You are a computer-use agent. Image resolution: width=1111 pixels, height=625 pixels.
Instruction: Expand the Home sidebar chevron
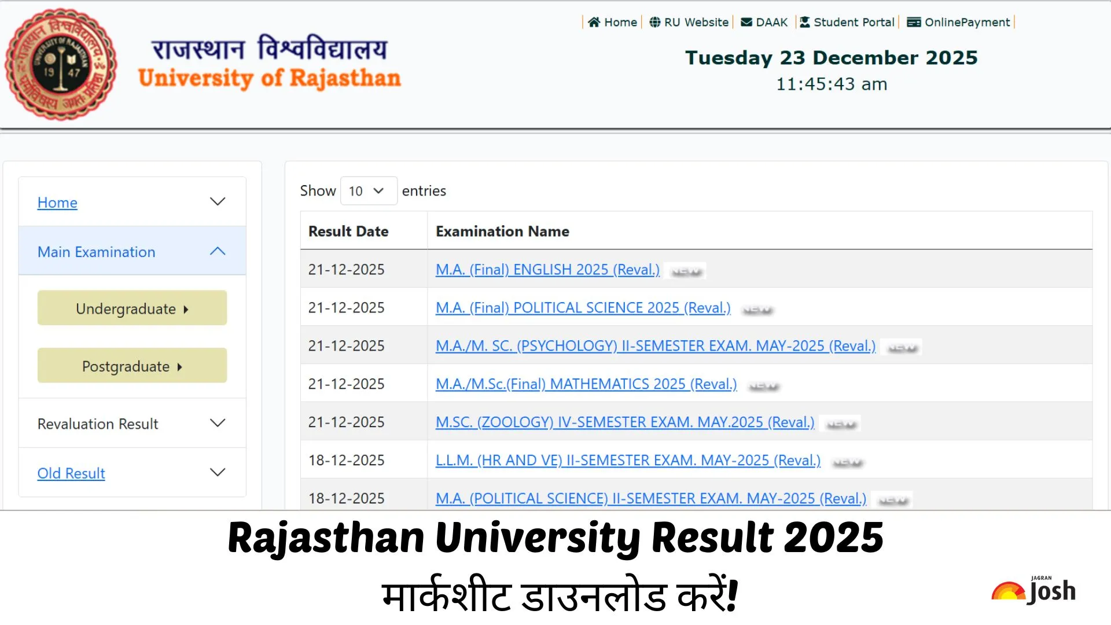tap(218, 202)
